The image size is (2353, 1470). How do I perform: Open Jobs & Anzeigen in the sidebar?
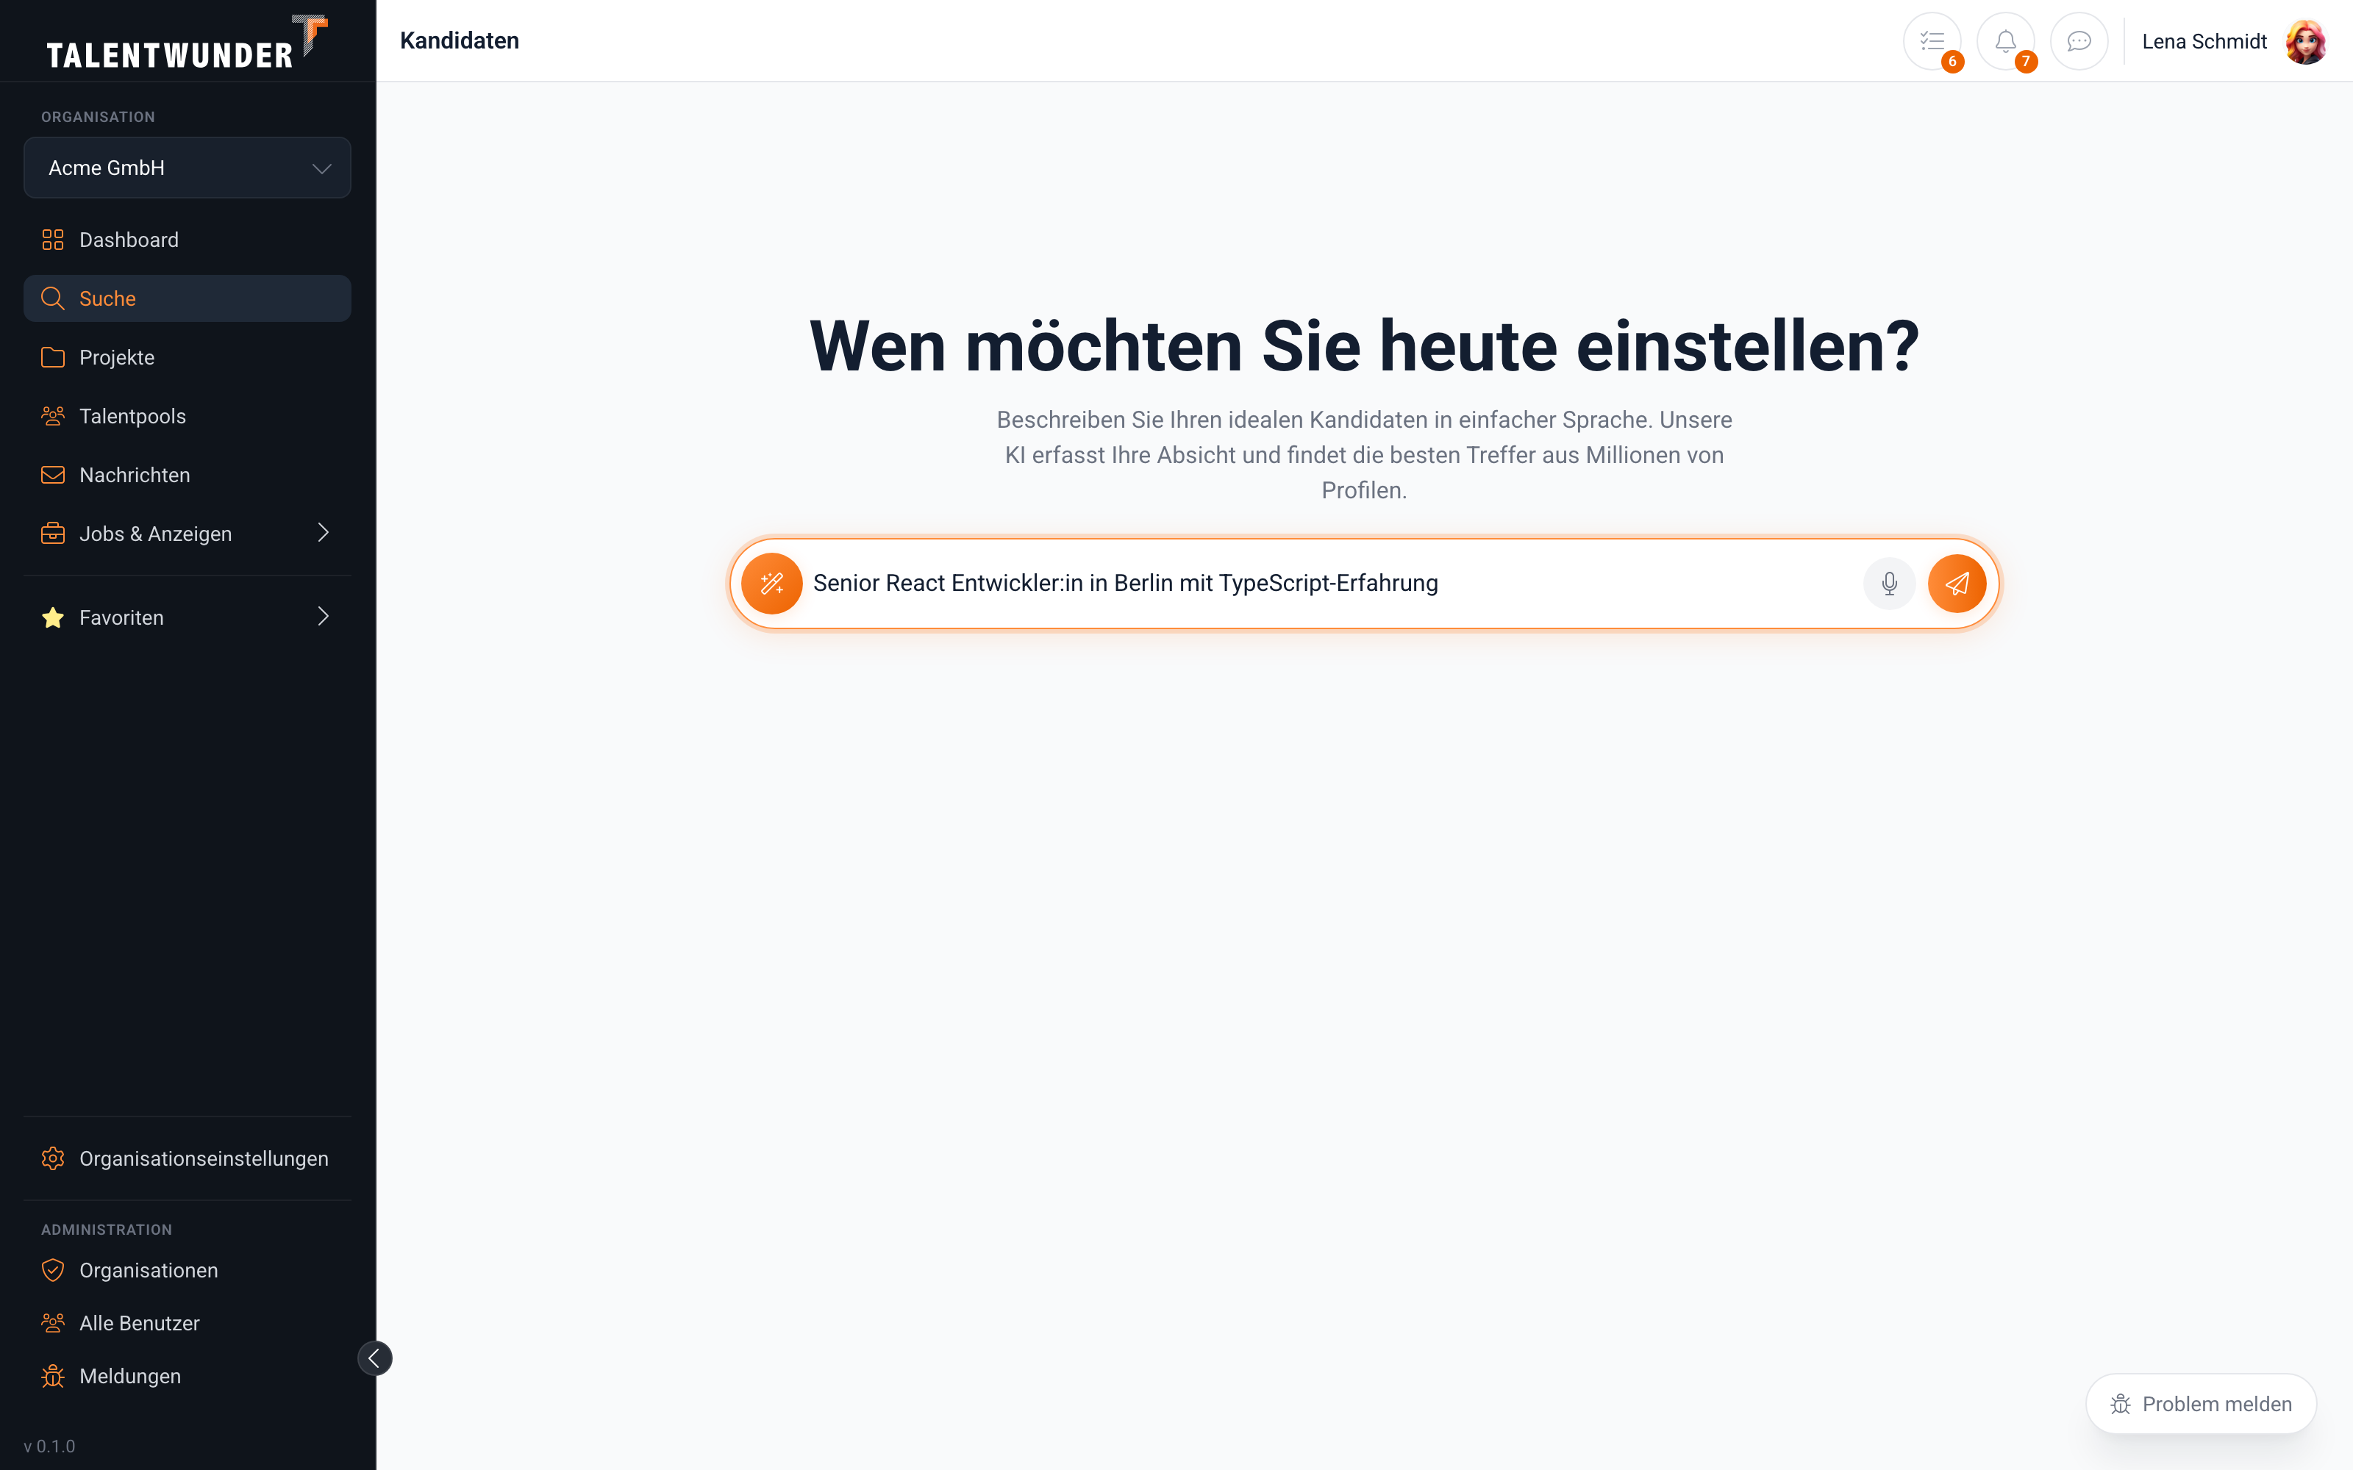(187, 534)
